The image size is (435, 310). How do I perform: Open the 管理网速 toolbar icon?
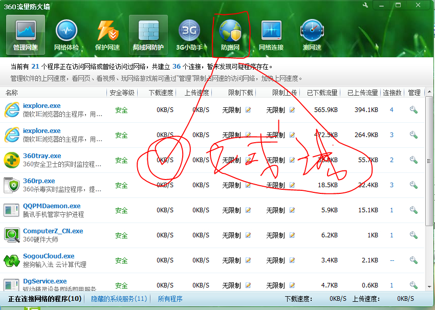(x=26, y=35)
